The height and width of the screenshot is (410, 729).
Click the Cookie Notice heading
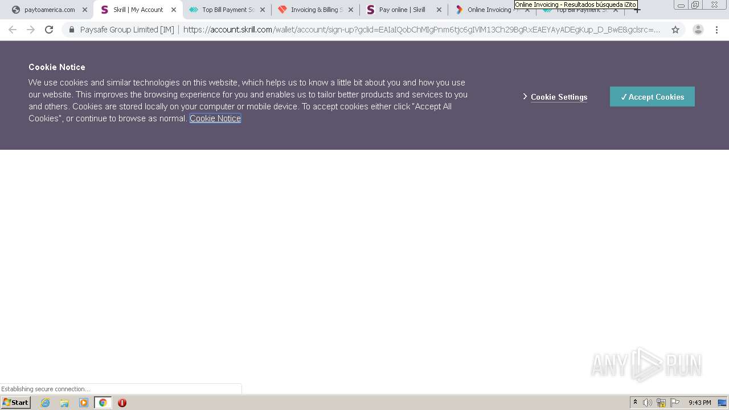click(57, 67)
